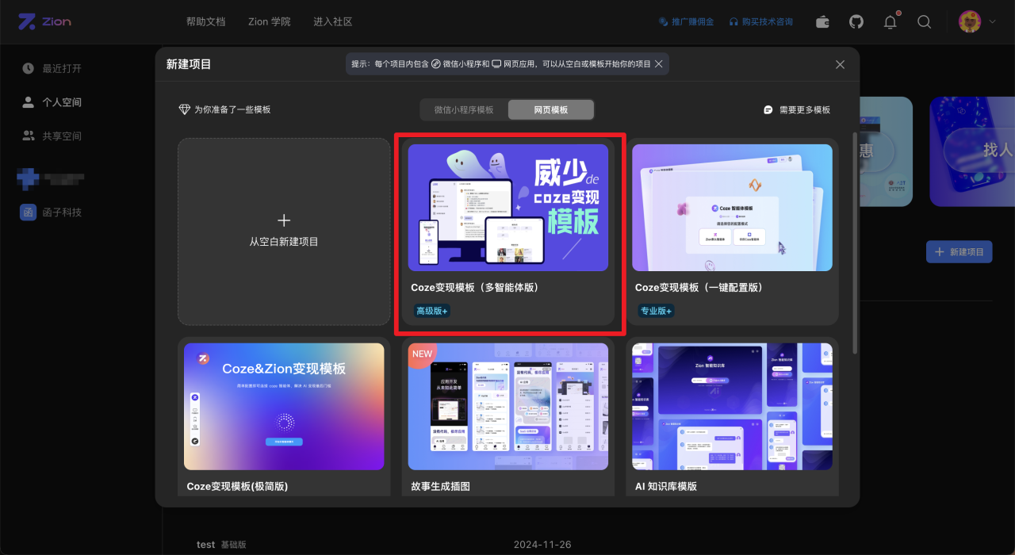Screen dimensions: 1015x555
Task: Click 进入社区 in the header
Action: 333,21
